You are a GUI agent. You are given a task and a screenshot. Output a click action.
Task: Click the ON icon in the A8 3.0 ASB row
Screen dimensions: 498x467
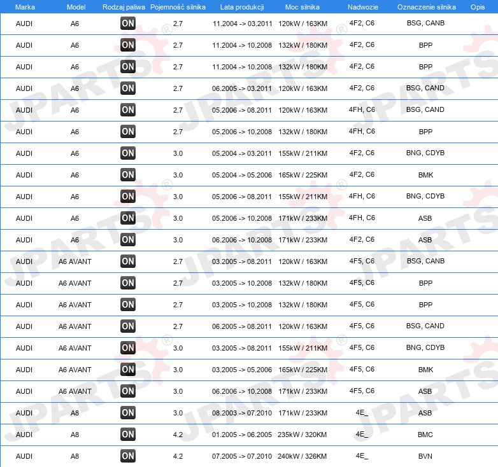[x=128, y=413]
